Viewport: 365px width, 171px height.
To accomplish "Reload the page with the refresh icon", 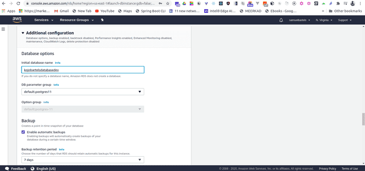I will coord(18,4).
